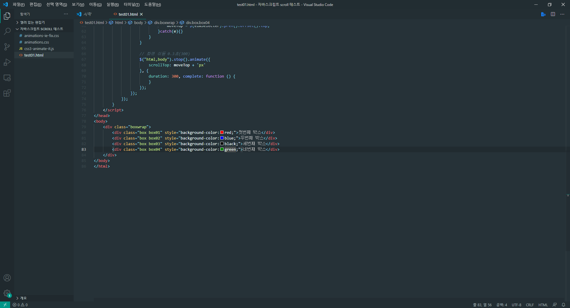Place cursor on scrollTop: moveTop line
The height and width of the screenshot is (308, 570).
[177, 65]
